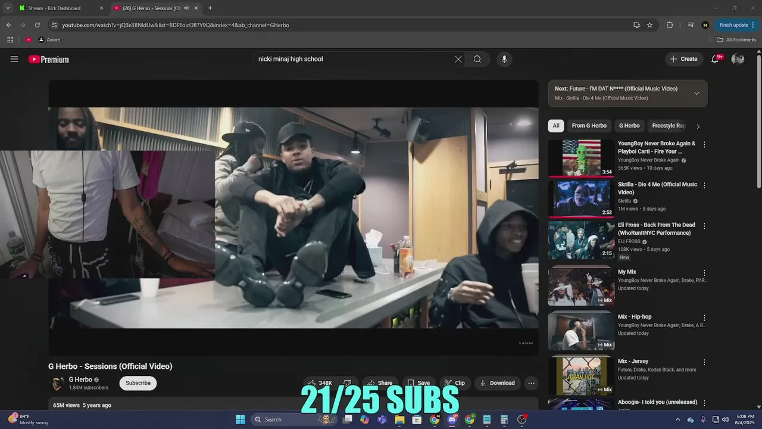The image size is (762, 429).
Task: Open options menu for Eli Fross video
Action: click(x=704, y=226)
